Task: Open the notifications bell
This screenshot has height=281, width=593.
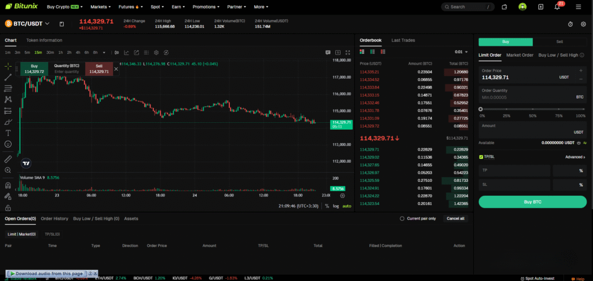Action: coord(557,7)
